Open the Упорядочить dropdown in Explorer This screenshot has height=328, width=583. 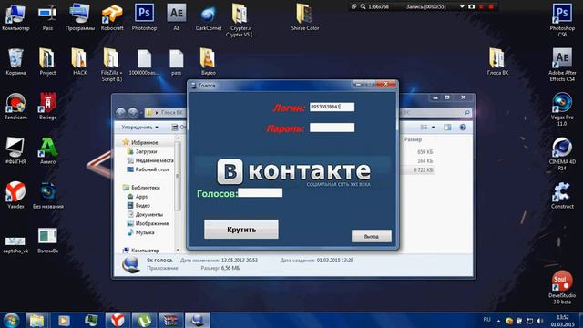139,128
